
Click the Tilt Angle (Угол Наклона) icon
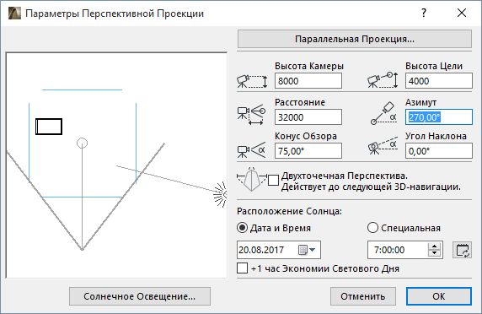(383, 147)
